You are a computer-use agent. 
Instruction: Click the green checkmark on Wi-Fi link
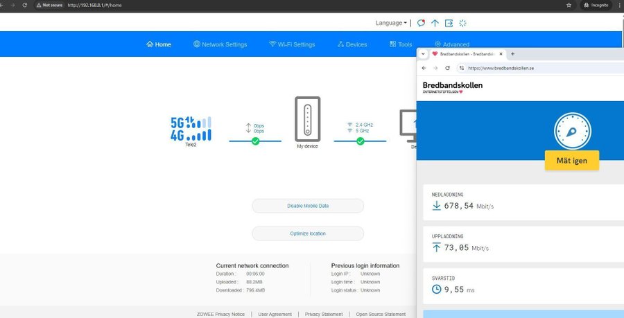coord(360,141)
